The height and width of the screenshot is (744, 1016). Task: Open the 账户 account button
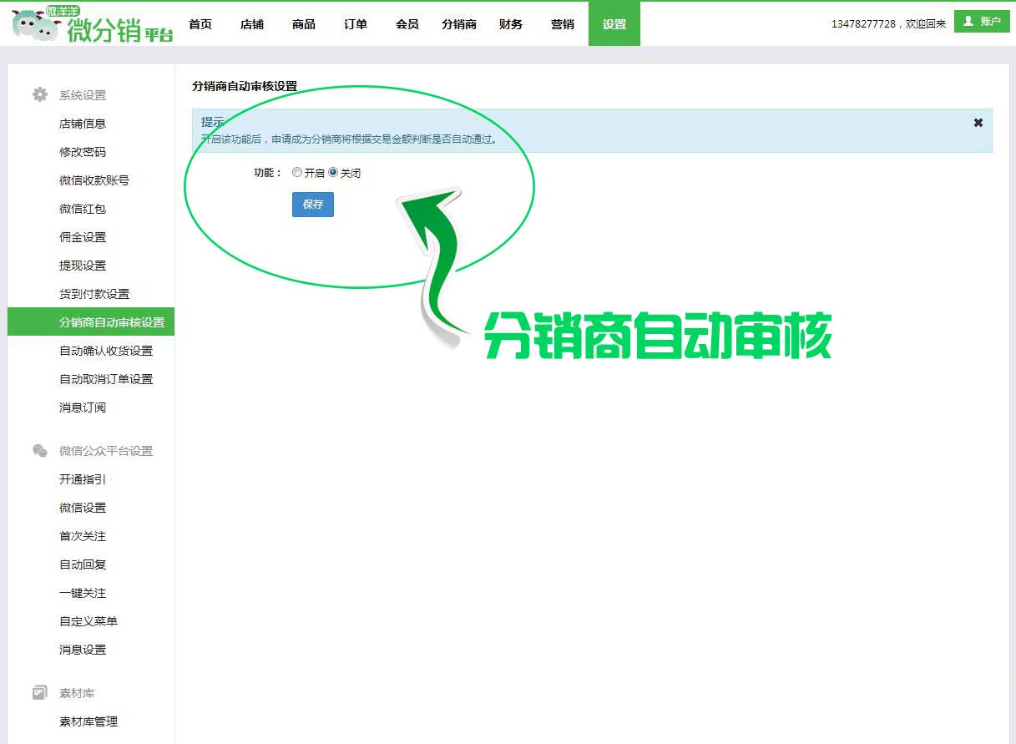[982, 22]
